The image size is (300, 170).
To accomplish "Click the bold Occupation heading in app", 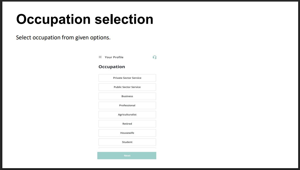I will coord(112,67).
